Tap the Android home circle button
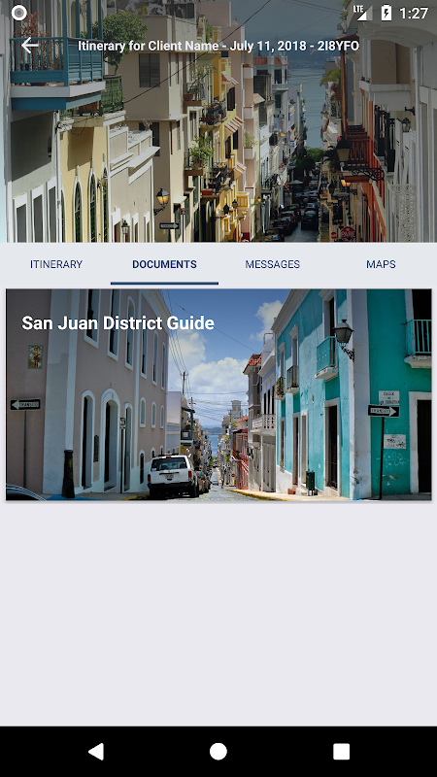 click(218, 751)
